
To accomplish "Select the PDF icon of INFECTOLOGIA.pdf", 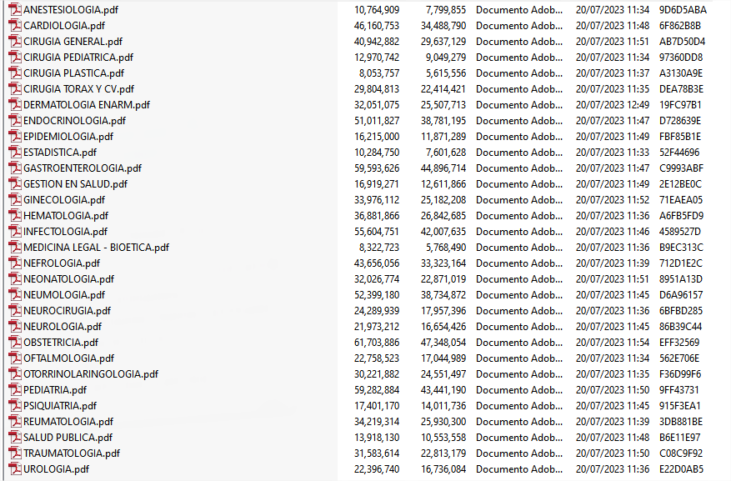I will 14,232.
